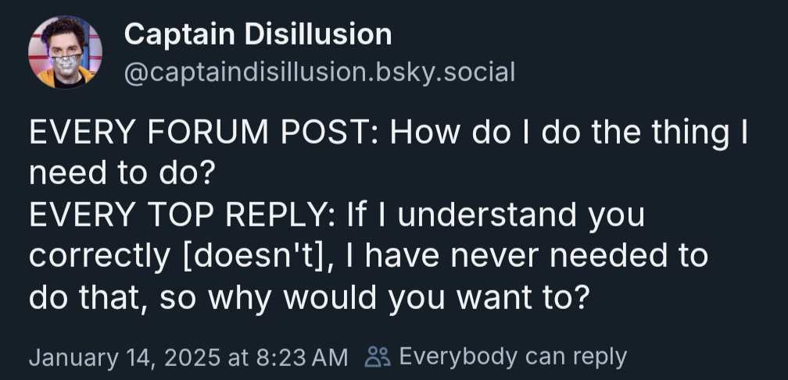
Task: Open the @captaindisillusion.bsky.social handle link
Action: point(320,73)
